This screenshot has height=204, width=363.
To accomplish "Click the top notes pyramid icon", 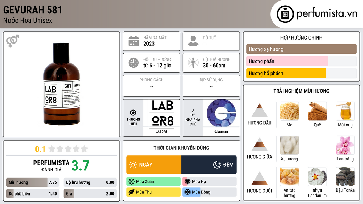I will coord(259,110).
